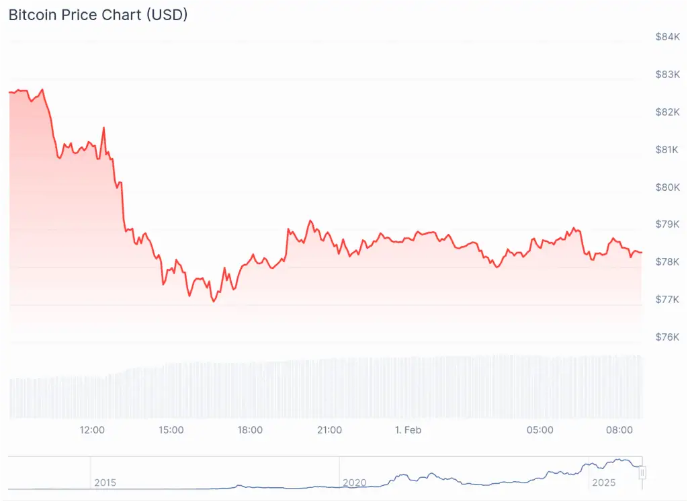This screenshot has width=688, height=502.
Task: Click the $77K price axis label
Action: [x=667, y=299]
